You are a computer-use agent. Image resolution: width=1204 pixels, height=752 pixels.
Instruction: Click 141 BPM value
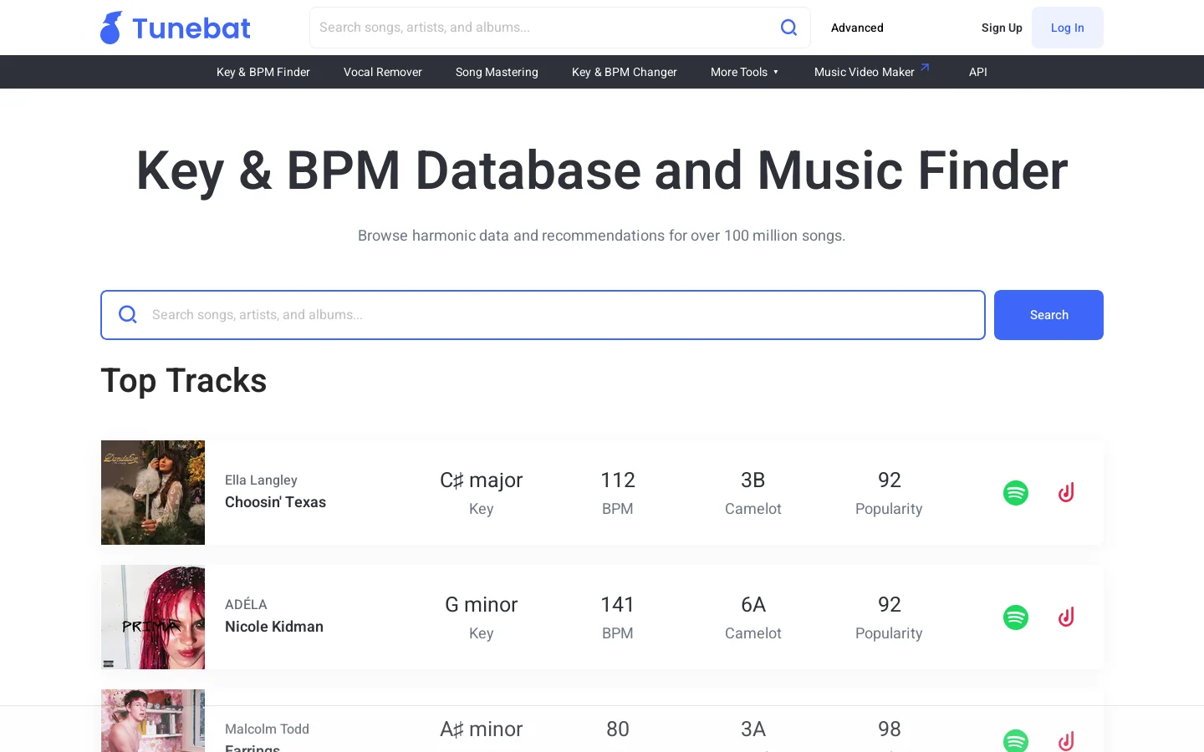coord(618,604)
